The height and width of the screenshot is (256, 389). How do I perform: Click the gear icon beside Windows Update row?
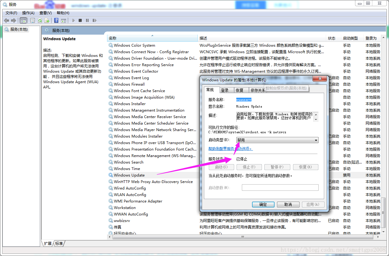pos(111,175)
